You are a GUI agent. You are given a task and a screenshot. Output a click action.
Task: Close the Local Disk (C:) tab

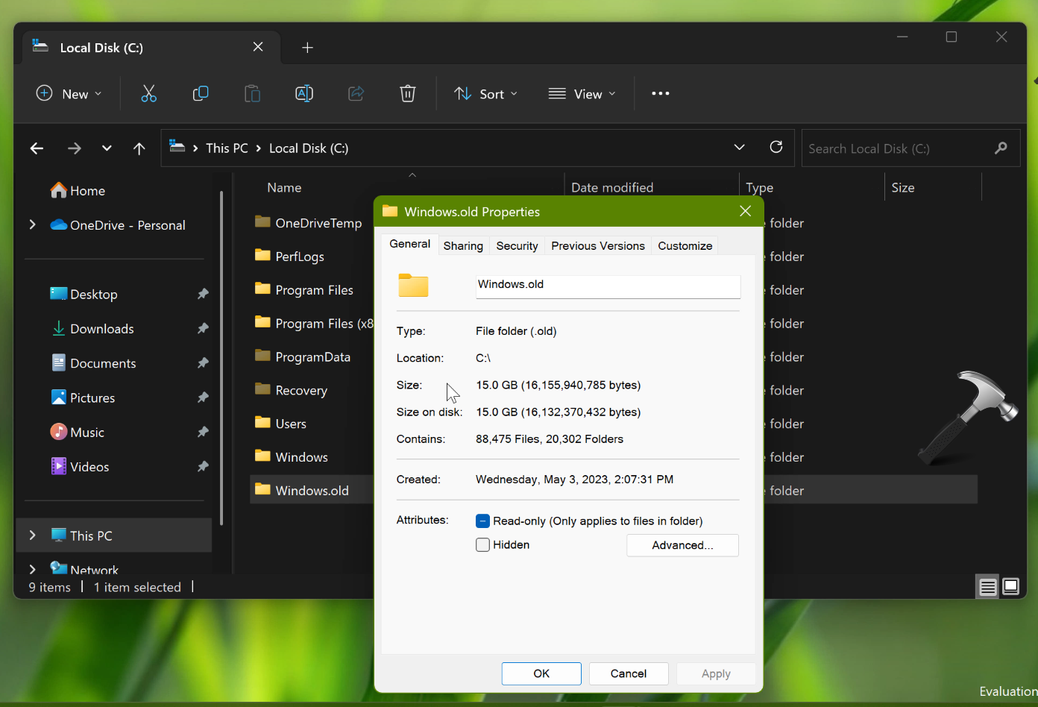pyautogui.click(x=258, y=47)
